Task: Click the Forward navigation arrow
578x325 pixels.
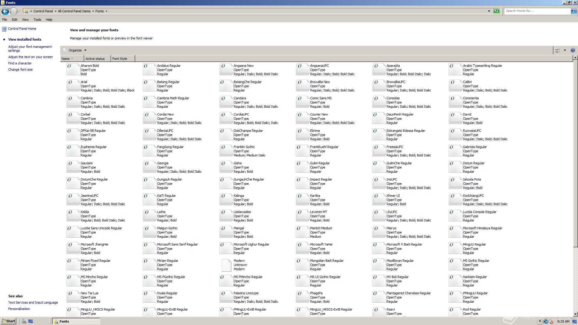Action: 13,11
